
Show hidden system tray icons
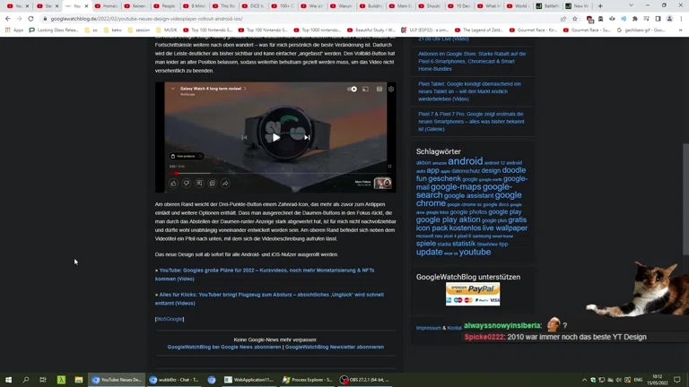[x=584, y=380]
